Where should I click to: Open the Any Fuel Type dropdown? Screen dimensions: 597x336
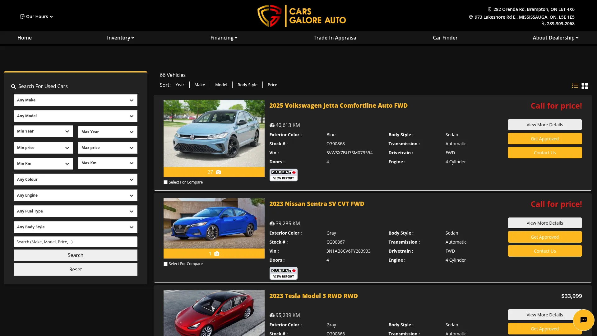tap(76, 211)
